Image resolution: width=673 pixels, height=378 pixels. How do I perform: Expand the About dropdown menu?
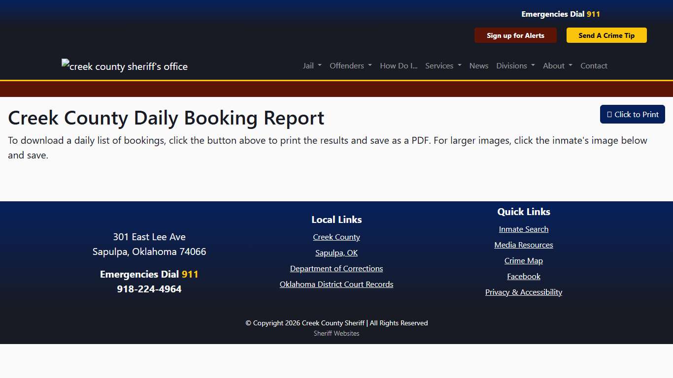click(x=557, y=65)
